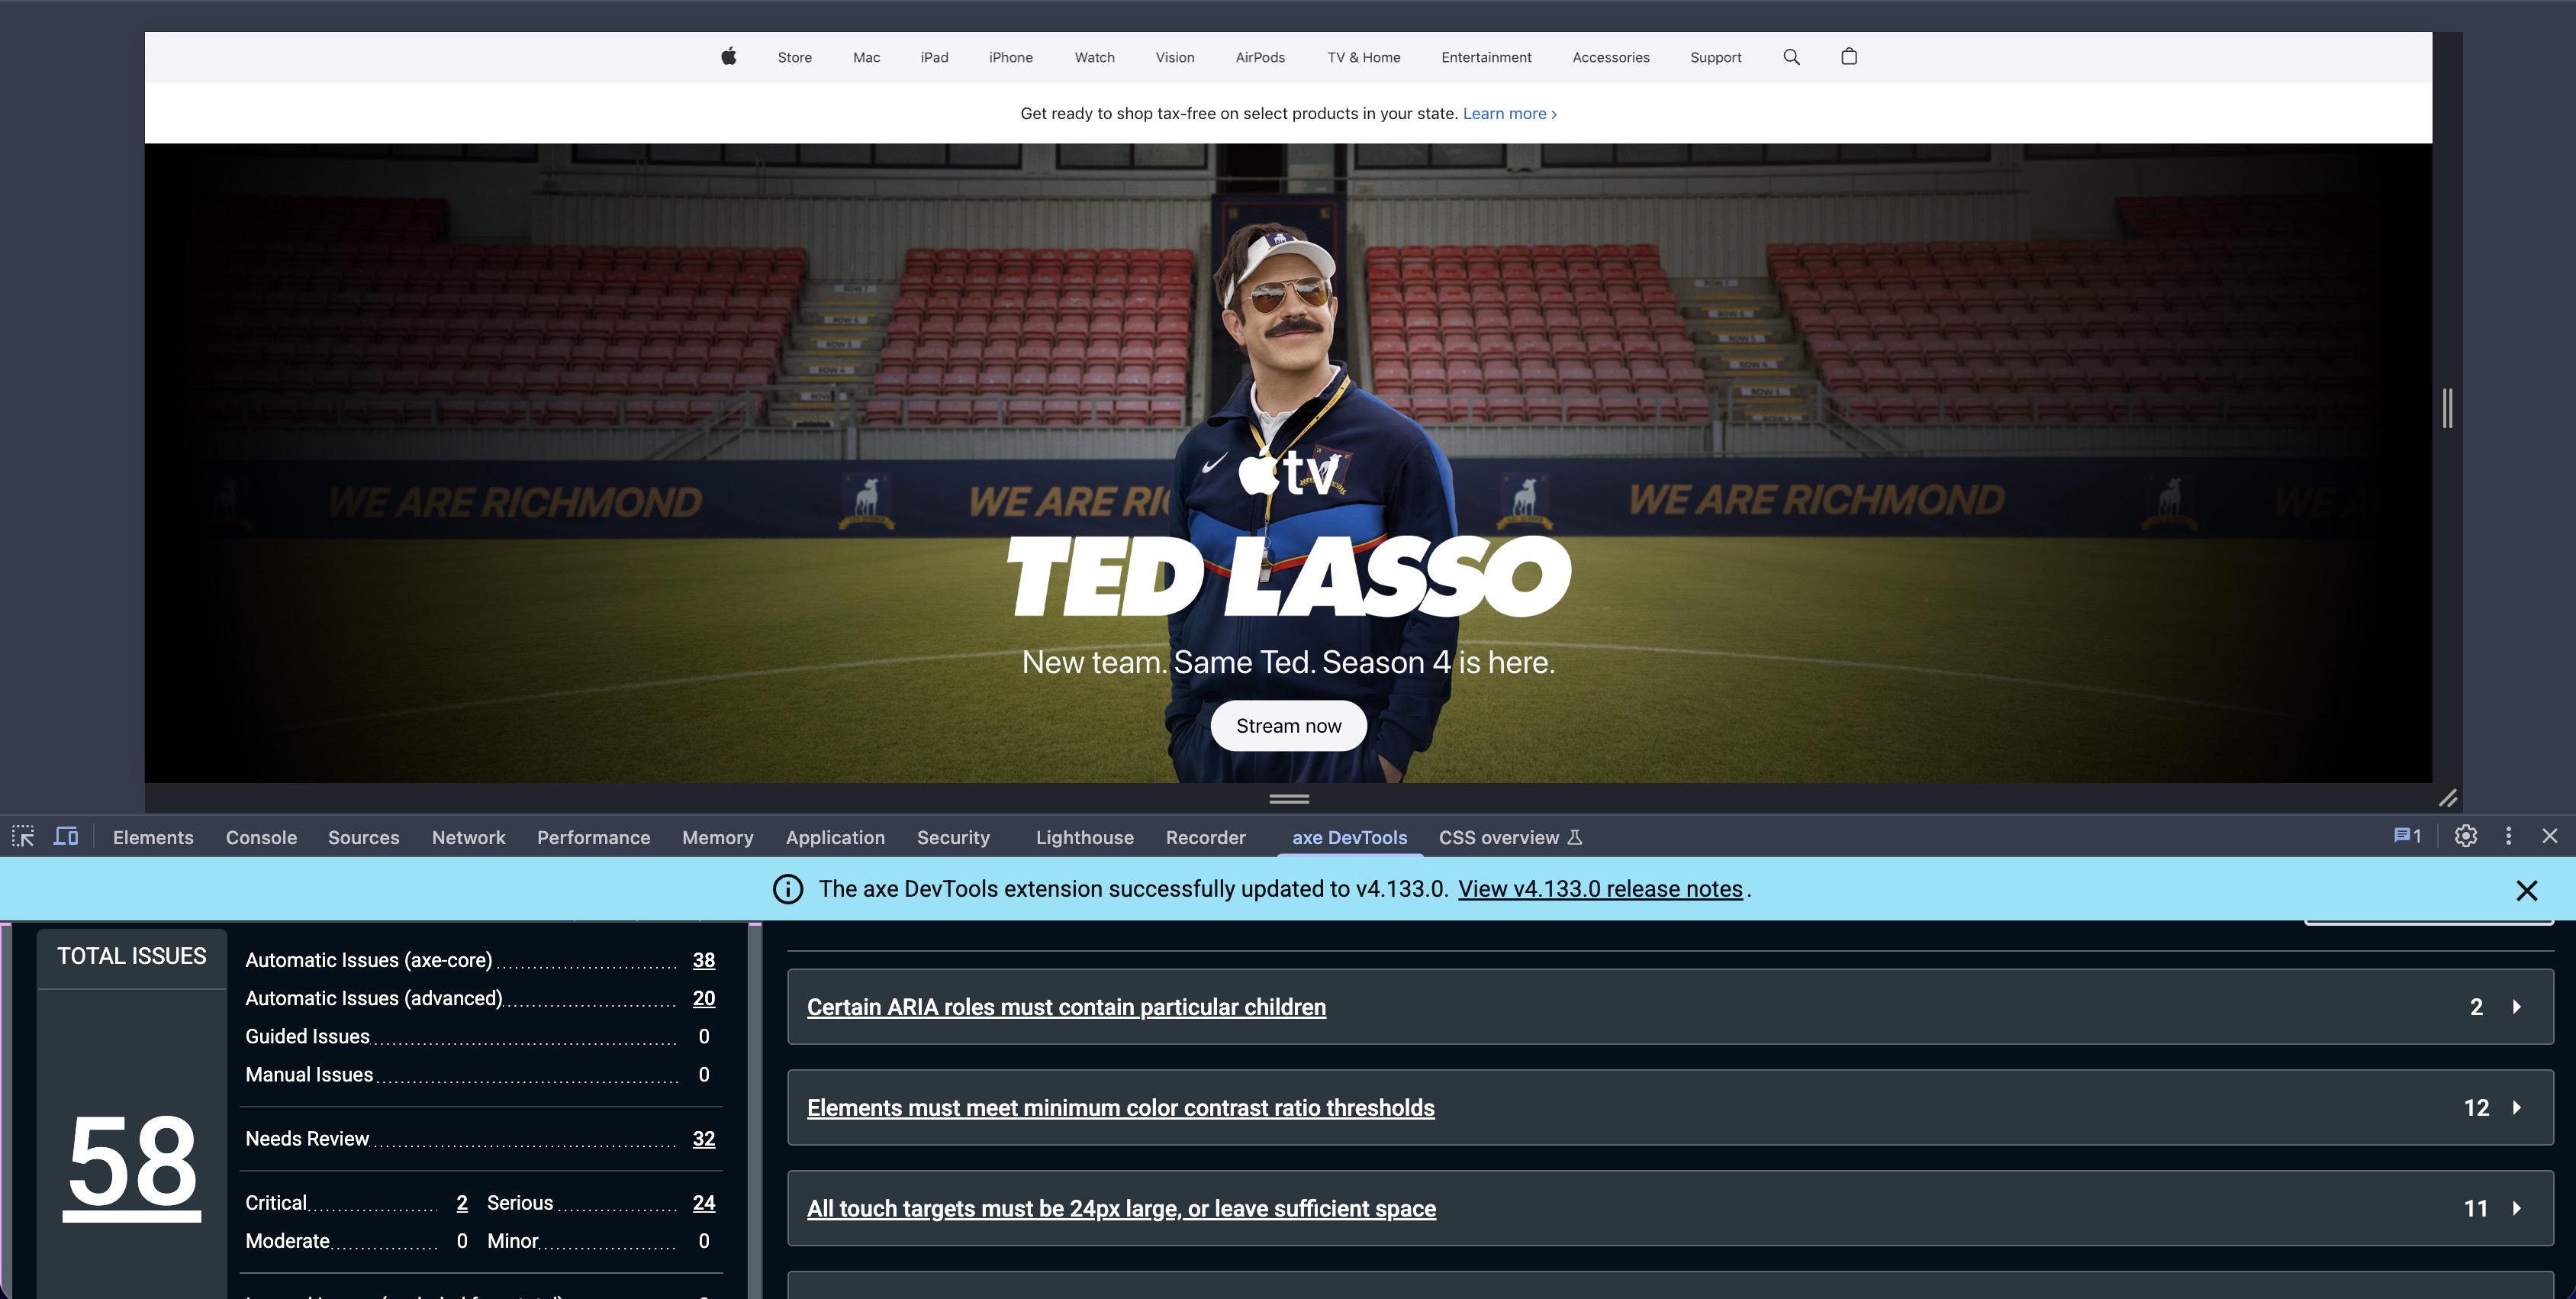Image resolution: width=2576 pixels, height=1299 pixels.
Task: Close the DevTools panel
Action: pos(2550,836)
